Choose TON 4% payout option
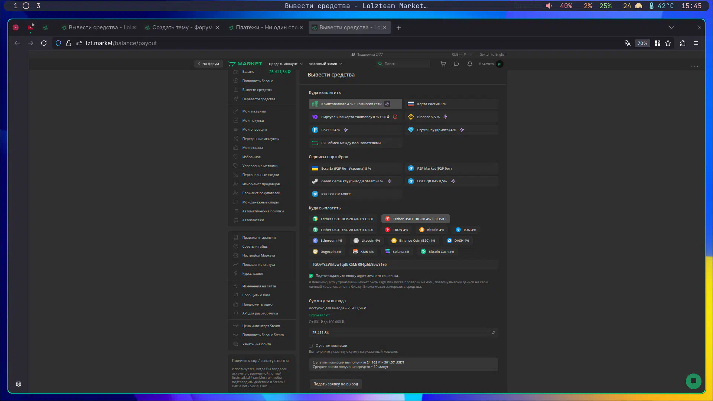 466,230
